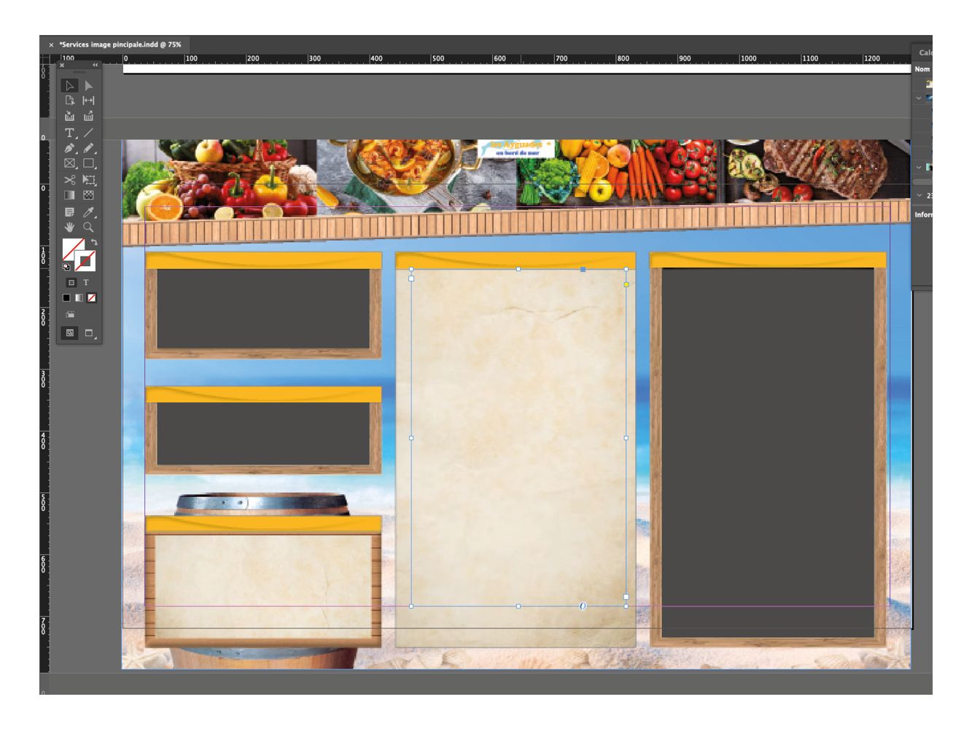Activate the Eyedropper tool
The width and height of the screenshot is (972, 729).
point(88,211)
